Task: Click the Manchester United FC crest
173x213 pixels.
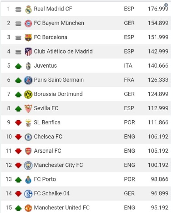Action: pos(28,208)
